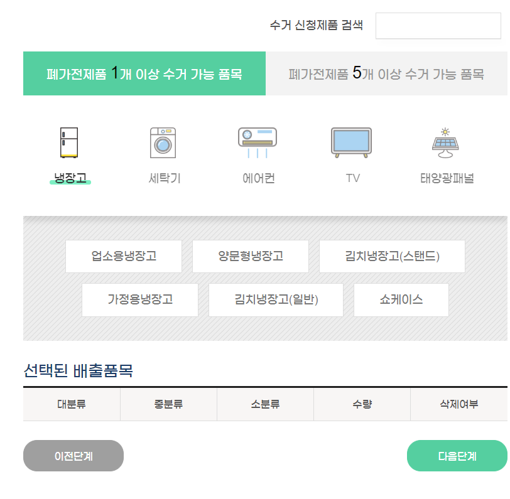Click the 대분류 column header
This screenshot has width=510, height=499.
tap(72, 404)
